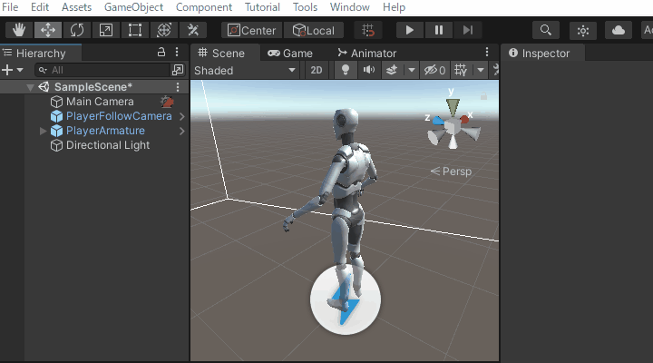Toggle pivot mode with the Center button
This screenshot has width=653, height=363.
251,30
